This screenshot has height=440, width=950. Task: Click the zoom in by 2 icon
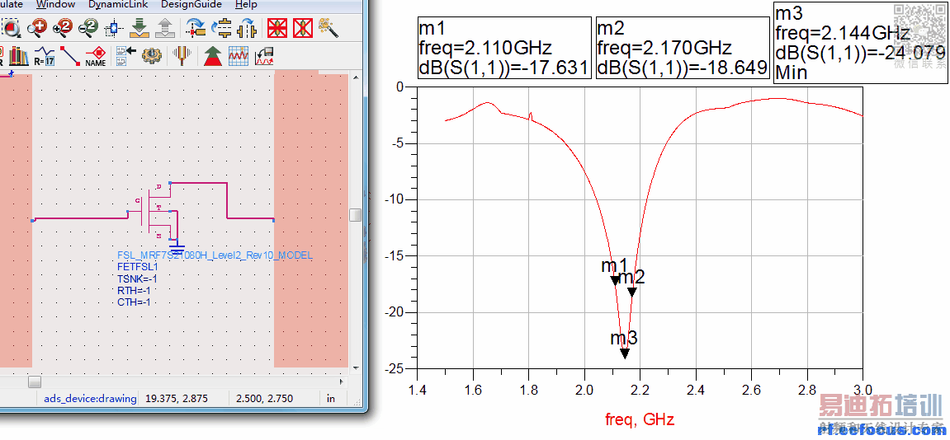63,27
